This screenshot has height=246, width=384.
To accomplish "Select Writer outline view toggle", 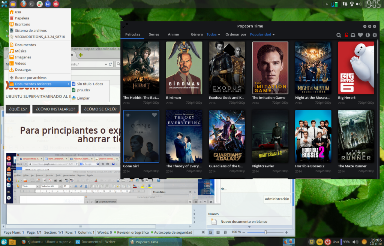I will click(x=218, y=232).
